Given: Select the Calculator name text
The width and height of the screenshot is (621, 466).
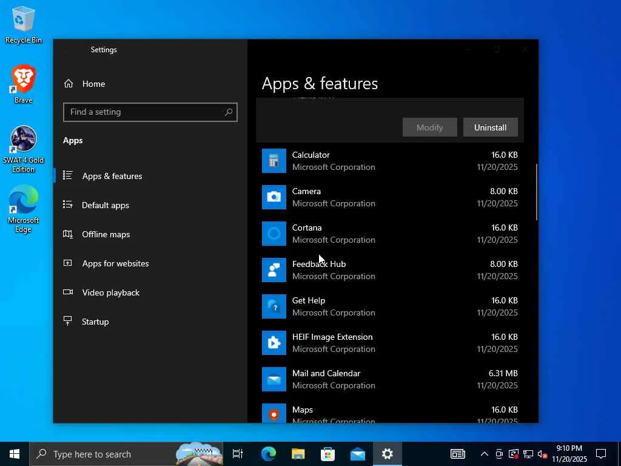Looking at the screenshot, I should pyautogui.click(x=311, y=155).
